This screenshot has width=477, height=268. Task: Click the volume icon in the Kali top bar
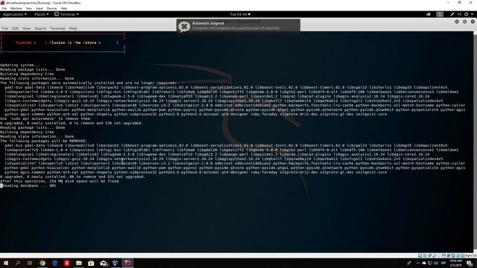coord(459,14)
